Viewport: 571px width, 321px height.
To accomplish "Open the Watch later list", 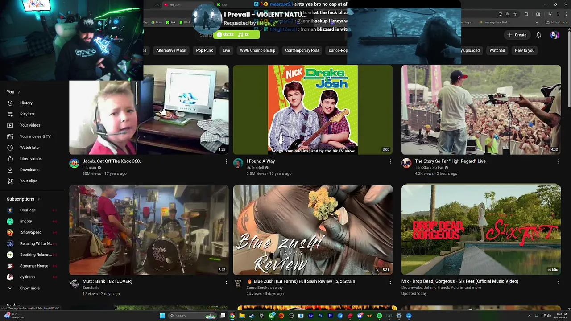I will pyautogui.click(x=29, y=148).
